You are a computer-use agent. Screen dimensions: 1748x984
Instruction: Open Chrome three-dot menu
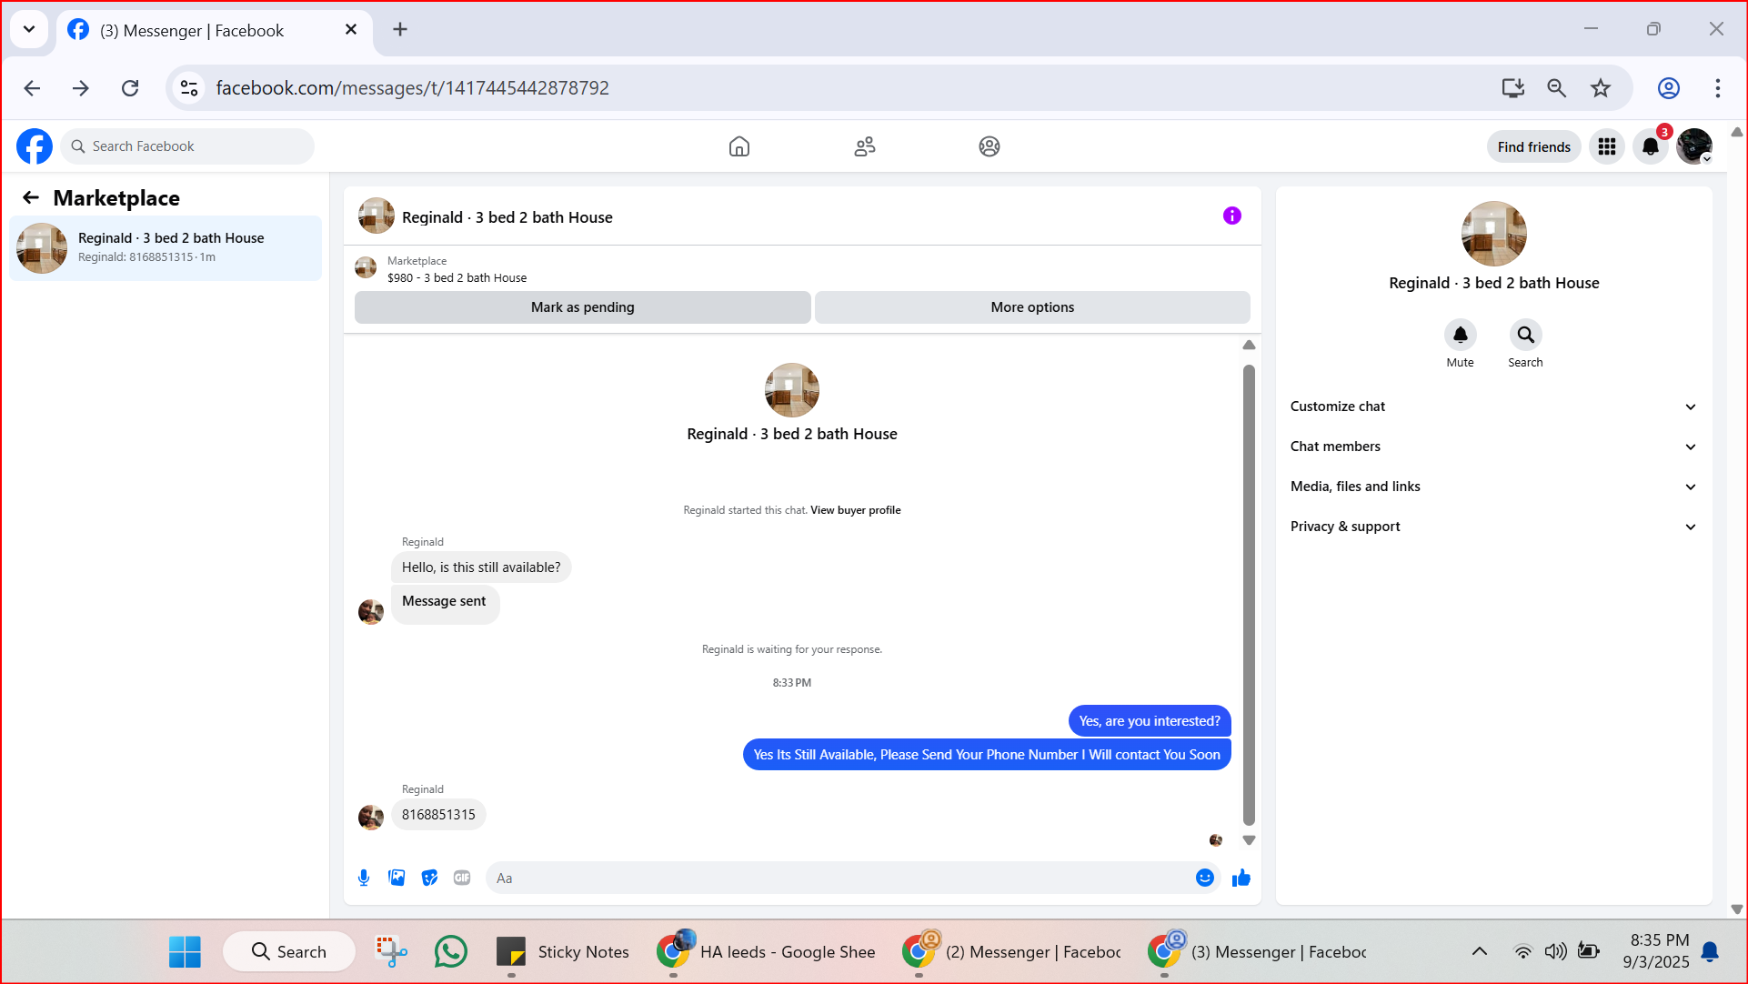[1718, 88]
